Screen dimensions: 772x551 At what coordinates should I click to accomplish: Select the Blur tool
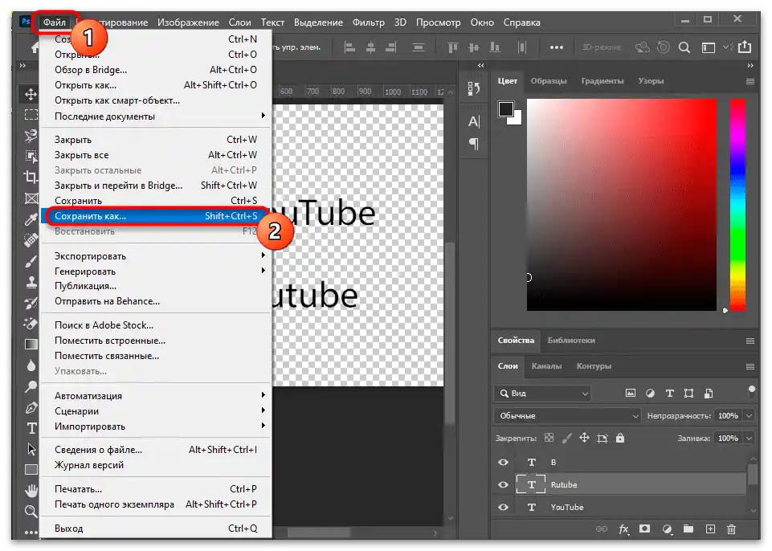31,365
